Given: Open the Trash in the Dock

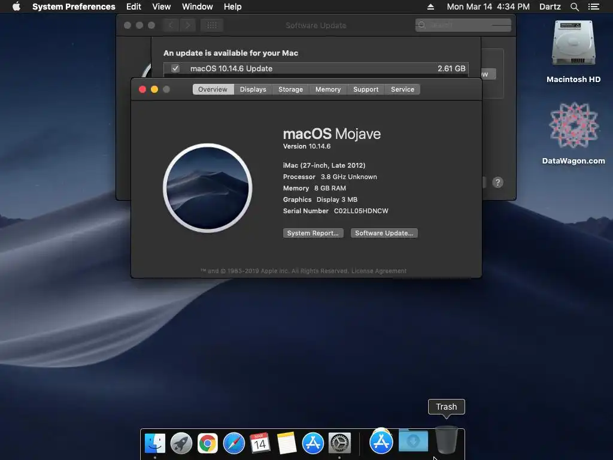Looking at the screenshot, I should [x=446, y=440].
